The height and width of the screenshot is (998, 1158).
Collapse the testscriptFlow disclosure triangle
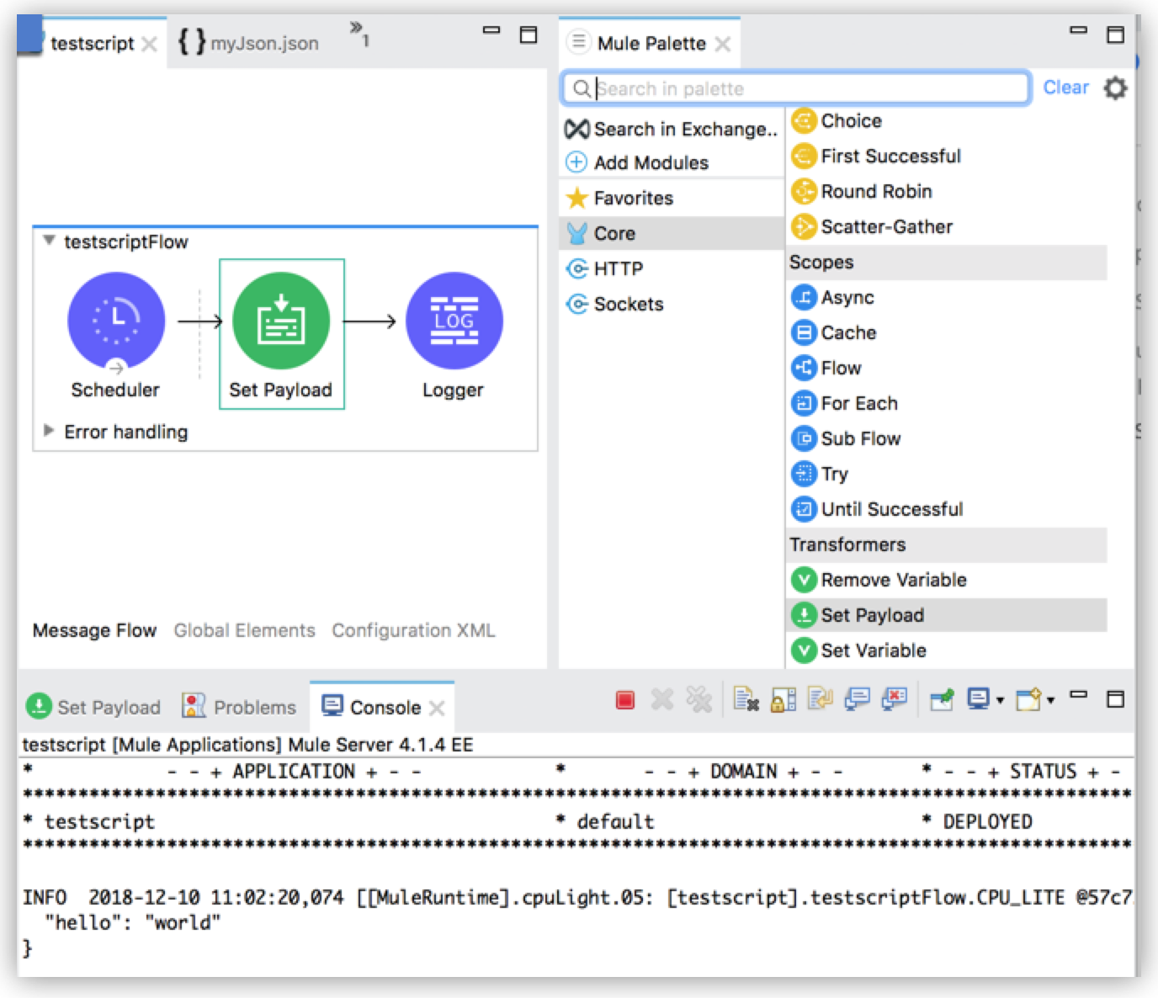point(50,242)
